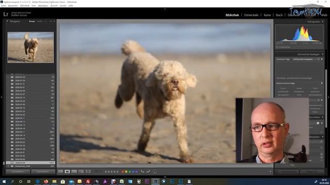
Task: Open Fenster menu
Action: [63, 6]
